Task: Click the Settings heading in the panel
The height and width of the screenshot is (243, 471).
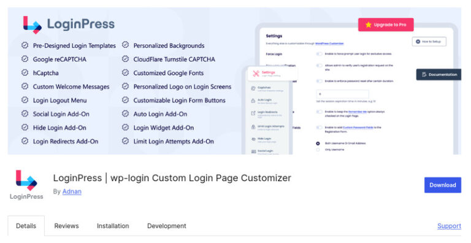Action: pyautogui.click(x=274, y=36)
